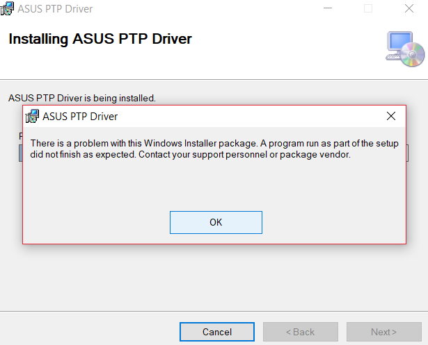Click the "Installing ASUS PTP Driver" heading

[x=100, y=39]
